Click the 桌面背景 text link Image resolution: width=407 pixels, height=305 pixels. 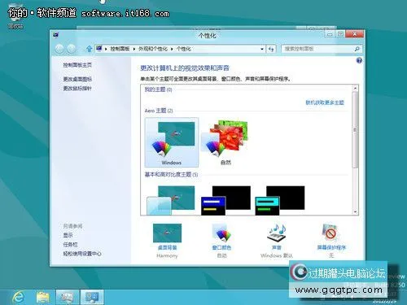167,247
